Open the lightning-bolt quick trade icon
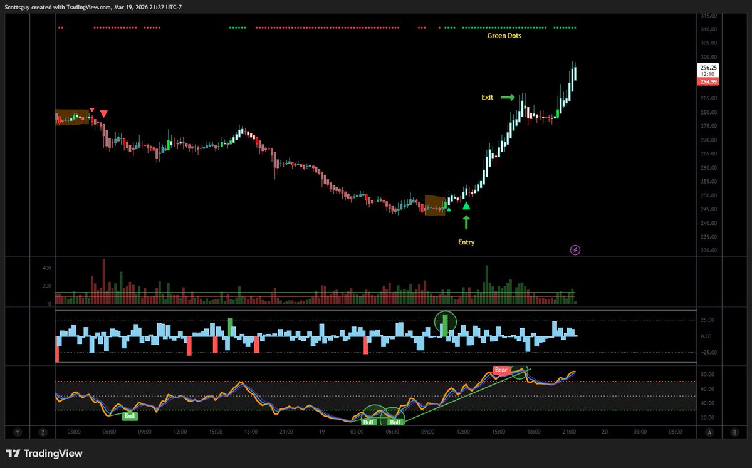The height and width of the screenshot is (468, 752). [574, 249]
